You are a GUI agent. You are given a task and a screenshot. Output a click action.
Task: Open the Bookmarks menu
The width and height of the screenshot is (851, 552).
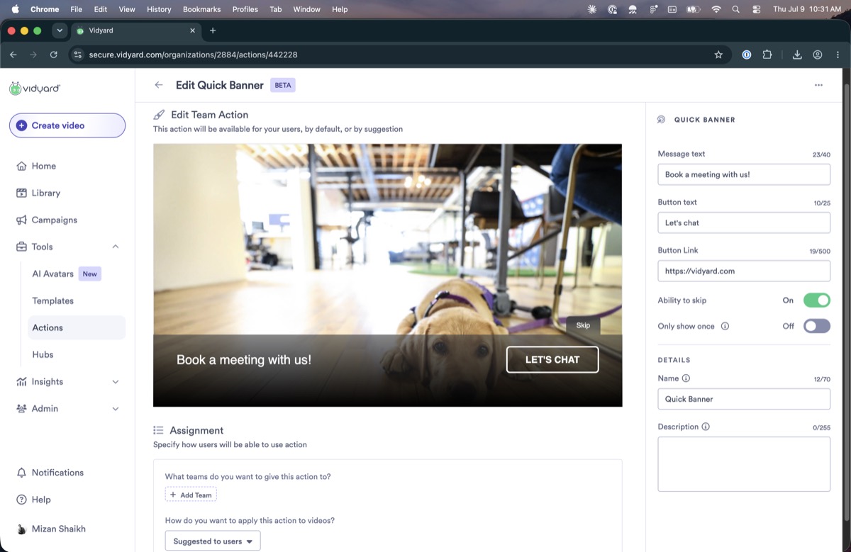coord(201,9)
